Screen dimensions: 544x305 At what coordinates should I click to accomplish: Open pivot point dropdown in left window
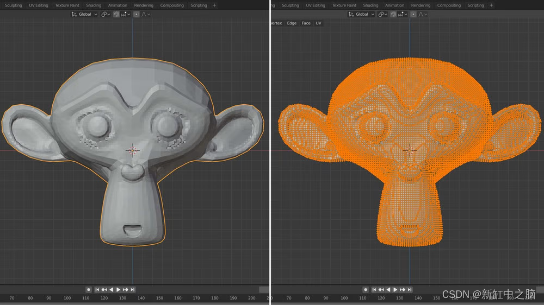(x=106, y=14)
